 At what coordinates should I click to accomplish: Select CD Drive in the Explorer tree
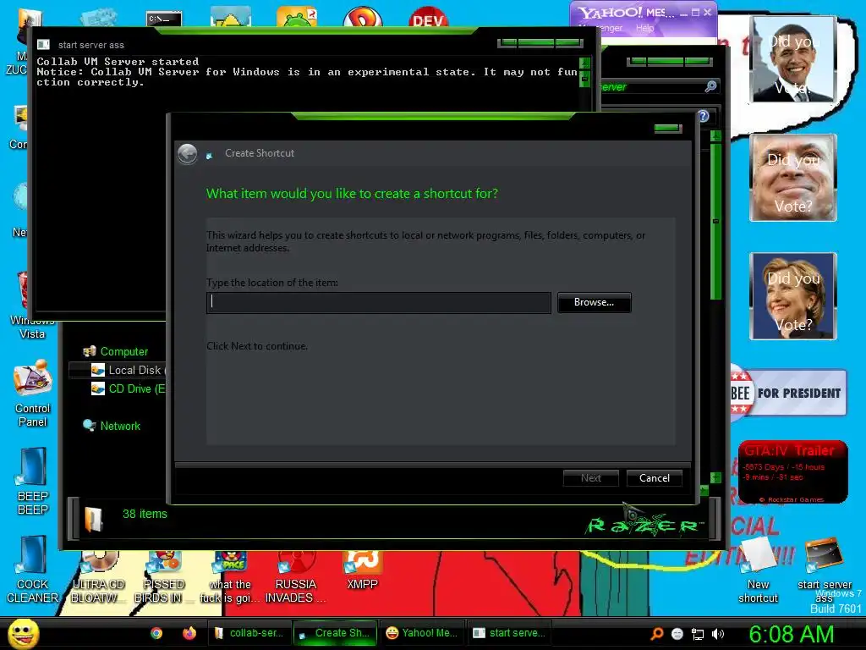(x=129, y=389)
